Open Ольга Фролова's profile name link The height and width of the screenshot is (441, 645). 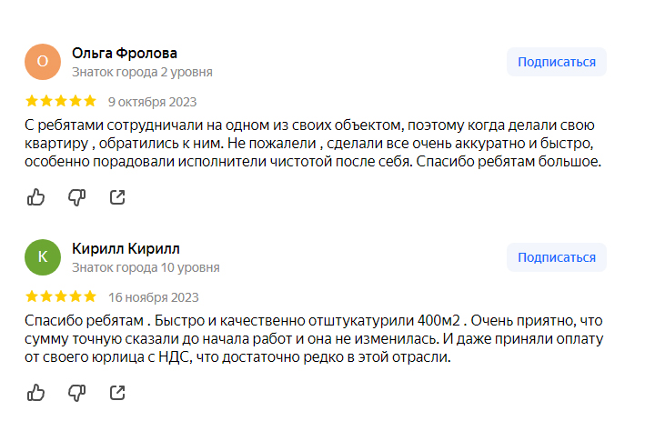(x=125, y=53)
